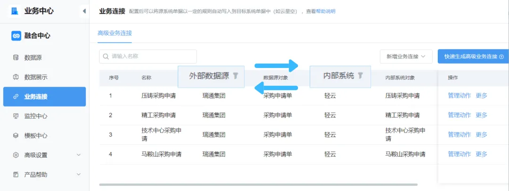Open the 帮助说明 link

coord(325,11)
